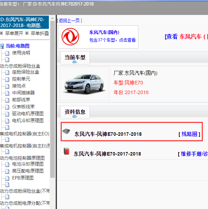The height and width of the screenshot is (209, 208).
Task: Click the page icon beside 高压配电原理图
Action: (7, 171)
